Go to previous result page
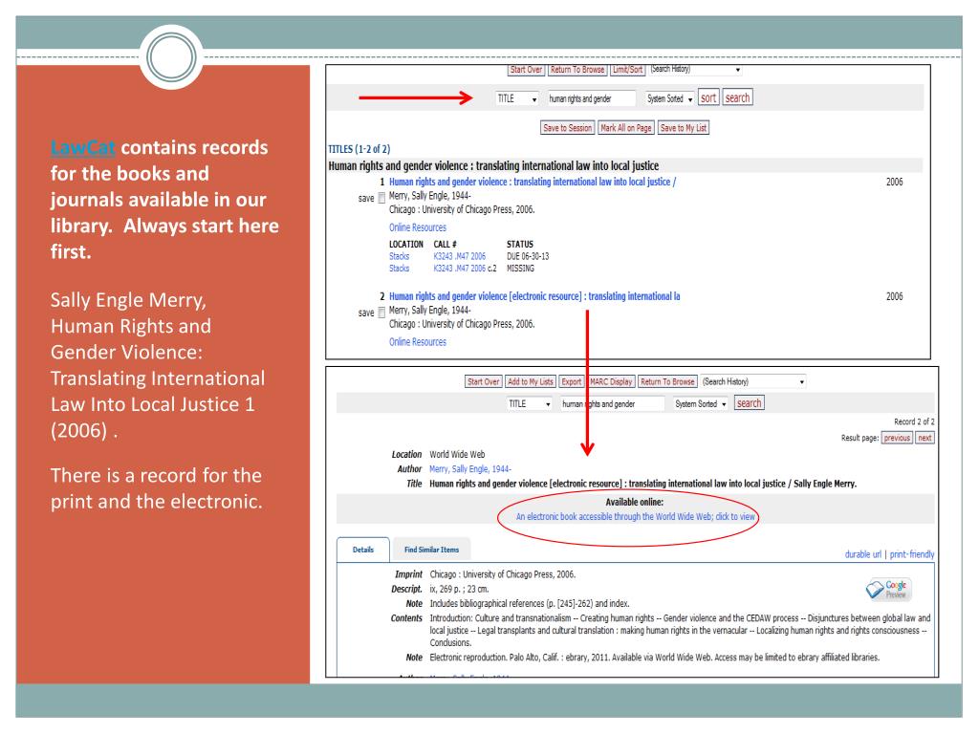 897,438
